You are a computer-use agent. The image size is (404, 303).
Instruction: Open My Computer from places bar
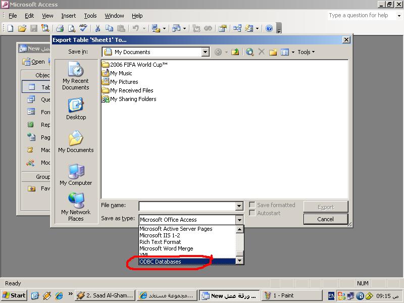(76, 175)
